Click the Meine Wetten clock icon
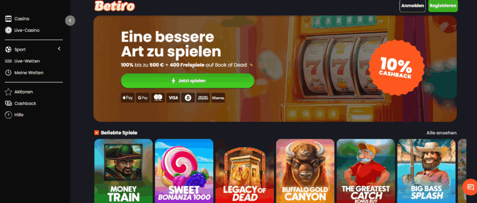 tap(8, 73)
